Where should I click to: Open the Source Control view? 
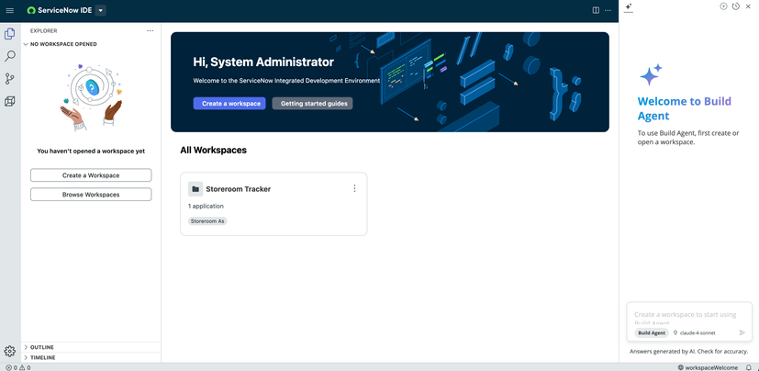pyautogui.click(x=10, y=79)
